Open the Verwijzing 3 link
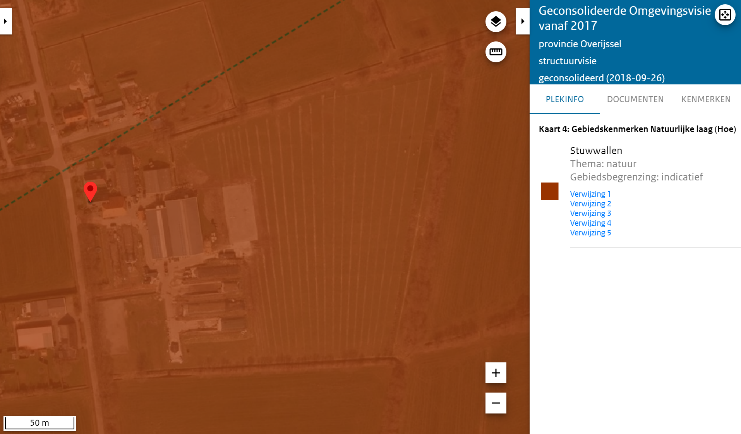Image resolution: width=741 pixels, height=434 pixels. [x=590, y=213]
